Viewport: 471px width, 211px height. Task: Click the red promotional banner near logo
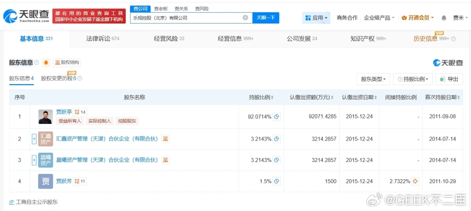(x=89, y=16)
